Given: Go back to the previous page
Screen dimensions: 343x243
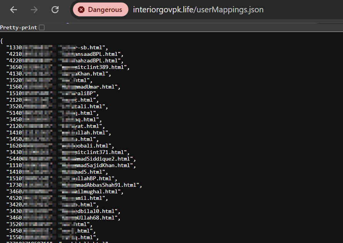Looking at the screenshot, I should pos(13,10).
